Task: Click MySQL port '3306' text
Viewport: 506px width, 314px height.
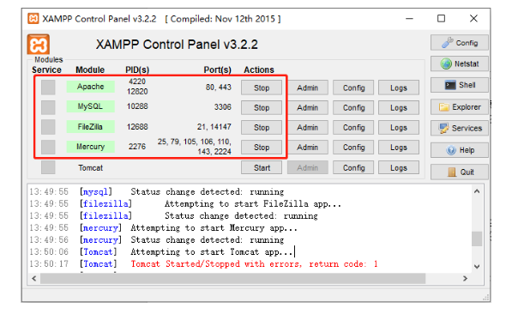Action: pos(223,107)
